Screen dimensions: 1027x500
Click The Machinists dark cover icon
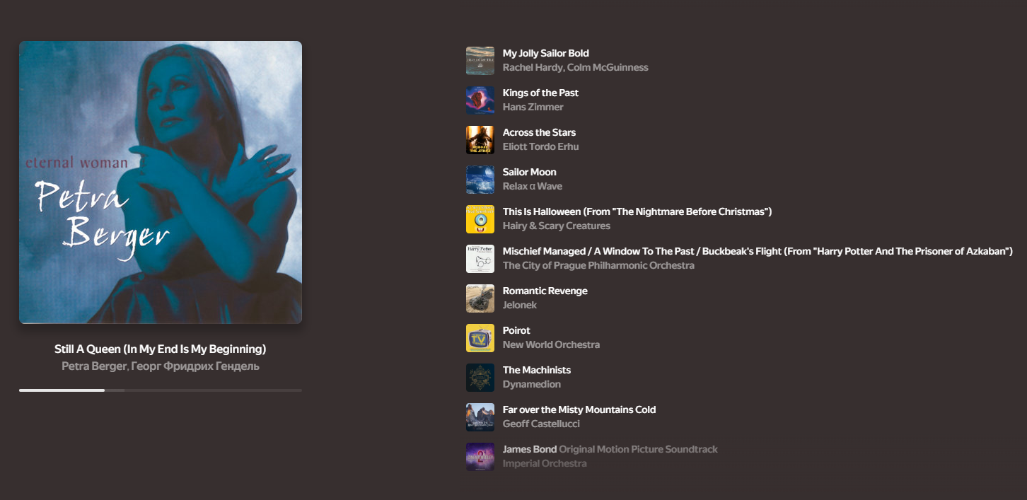click(480, 378)
